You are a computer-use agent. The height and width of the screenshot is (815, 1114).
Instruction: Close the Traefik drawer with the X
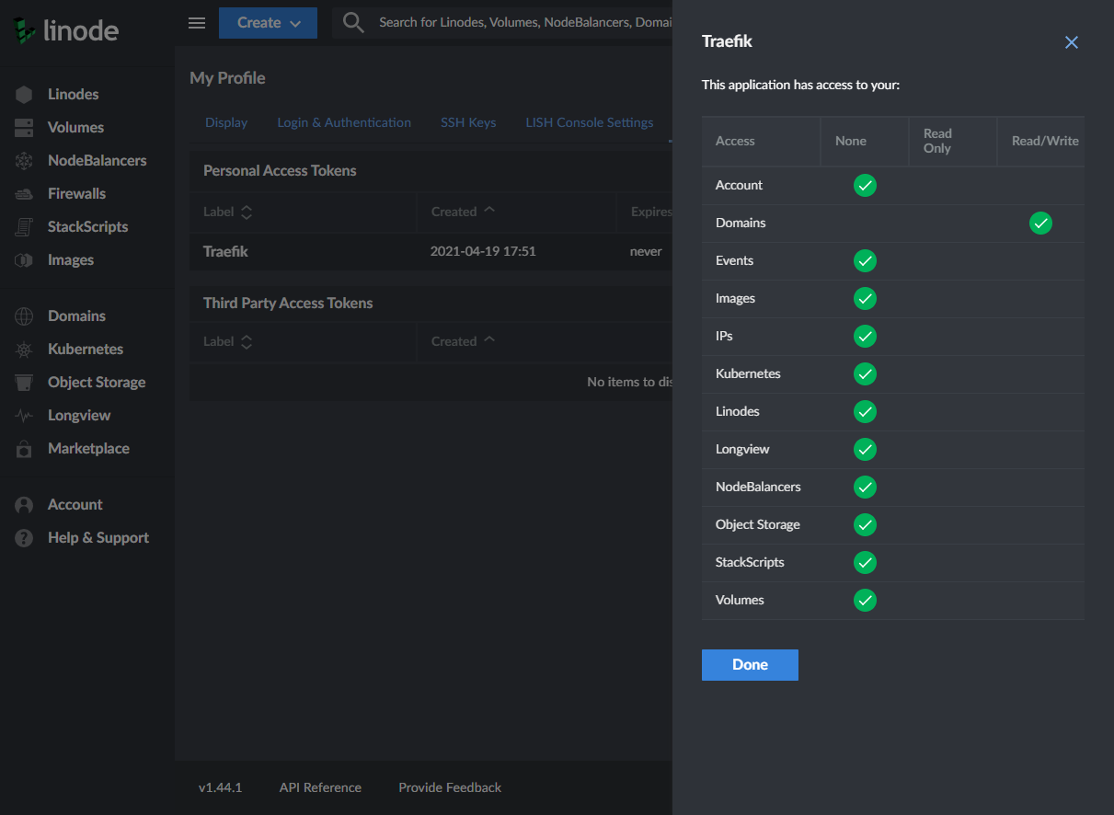(1072, 42)
